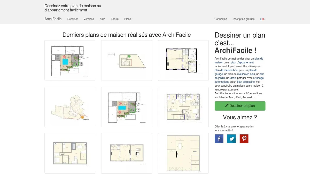Click the green Dessiner un plan button
Screen dimensions: 310x174
[x=240, y=106]
